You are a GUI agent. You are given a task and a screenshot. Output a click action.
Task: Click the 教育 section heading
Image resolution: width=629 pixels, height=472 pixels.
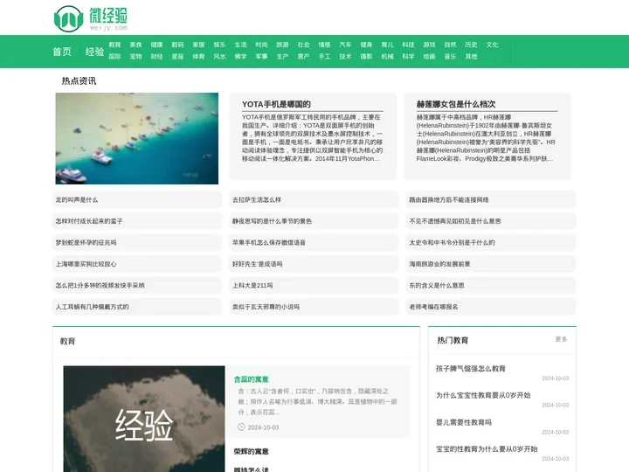pyautogui.click(x=67, y=341)
